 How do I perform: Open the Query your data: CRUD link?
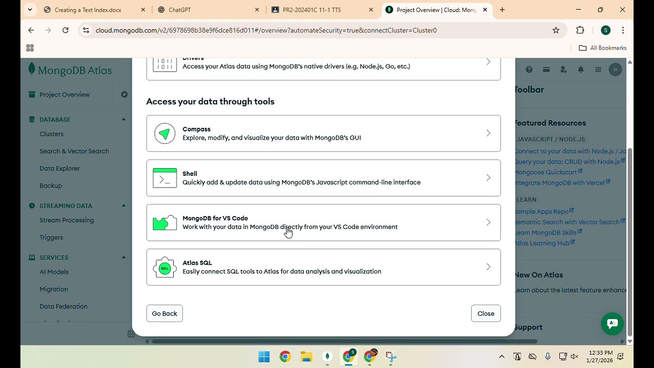point(570,162)
